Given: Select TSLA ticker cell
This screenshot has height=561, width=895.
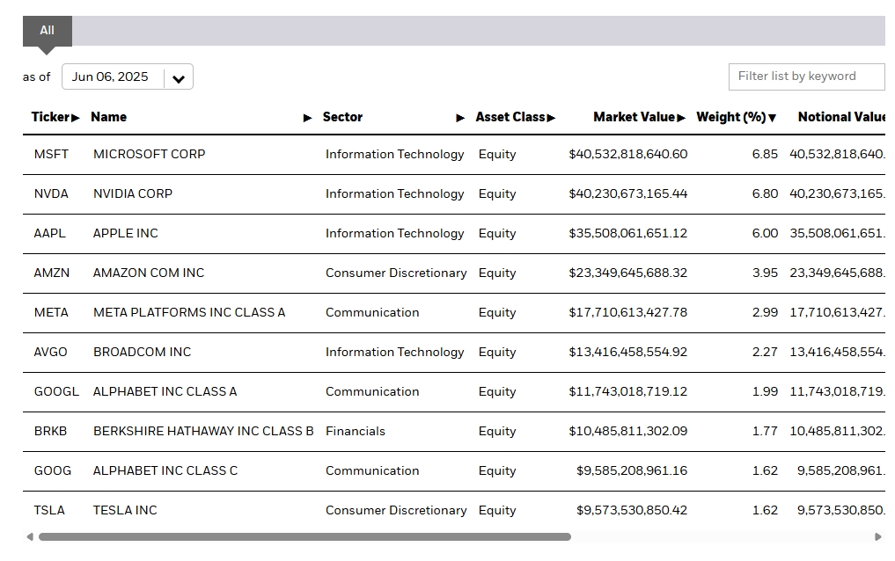Looking at the screenshot, I should pos(49,510).
